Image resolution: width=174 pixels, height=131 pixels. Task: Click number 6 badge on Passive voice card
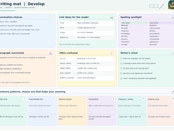[173, 98]
